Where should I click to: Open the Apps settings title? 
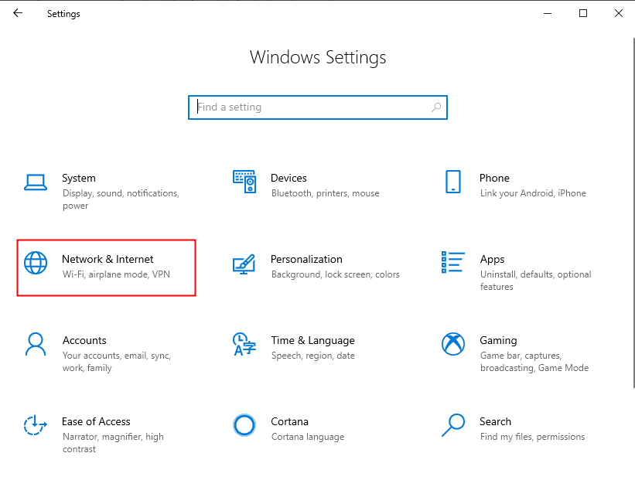(x=493, y=260)
